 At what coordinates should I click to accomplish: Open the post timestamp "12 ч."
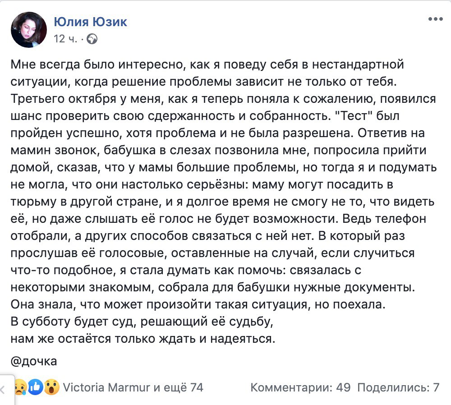click(x=65, y=39)
